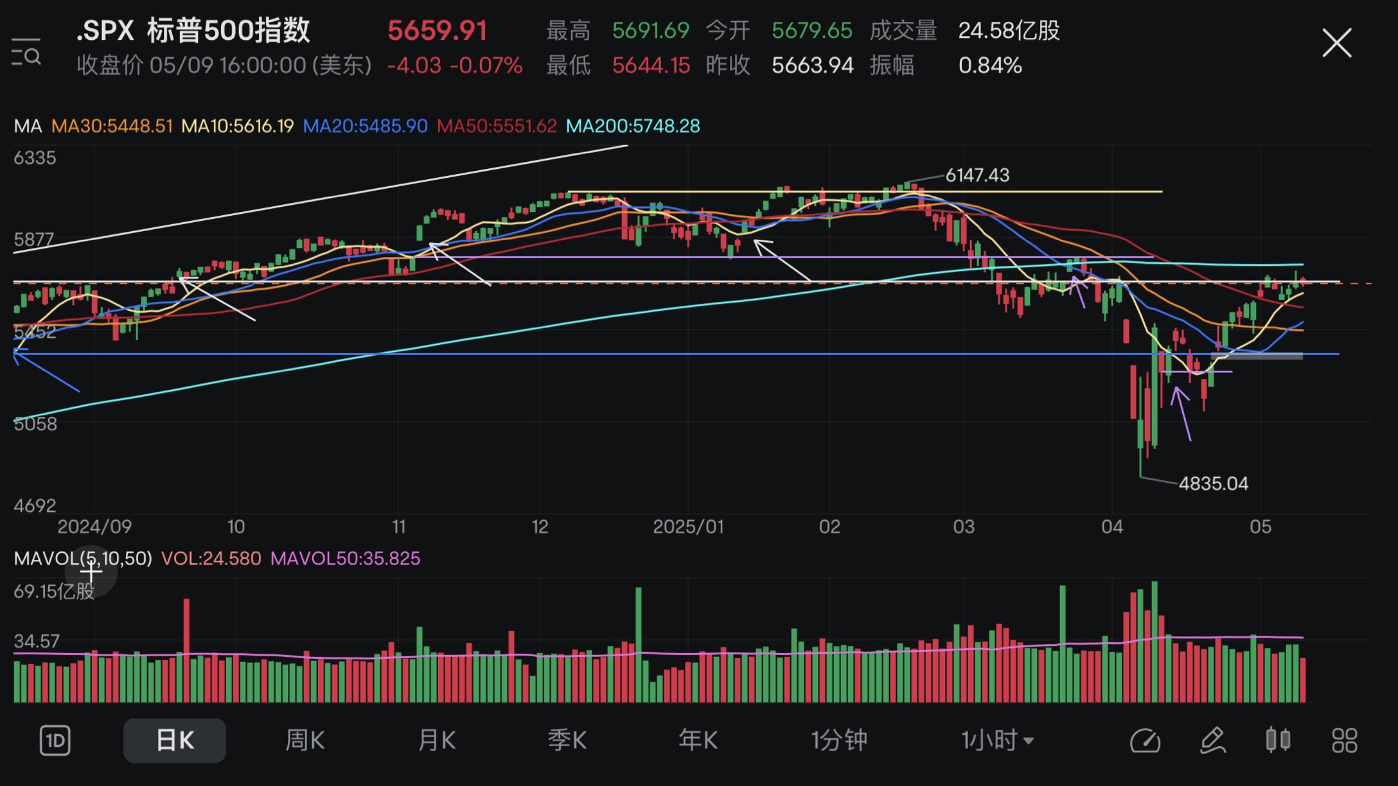This screenshot has width=1398, height=786.
Task: Tap the crosshair plus cursor button
Action: (91, 572)
